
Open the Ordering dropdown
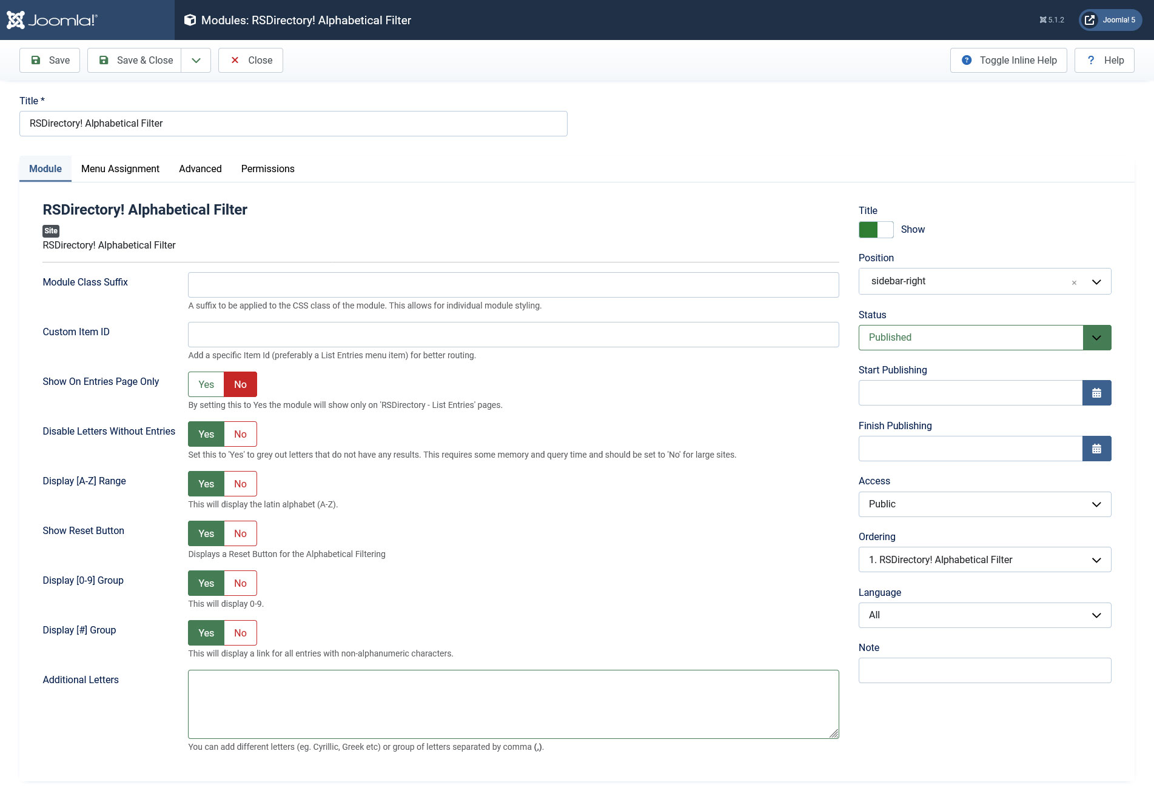click(x=985, y=559)
